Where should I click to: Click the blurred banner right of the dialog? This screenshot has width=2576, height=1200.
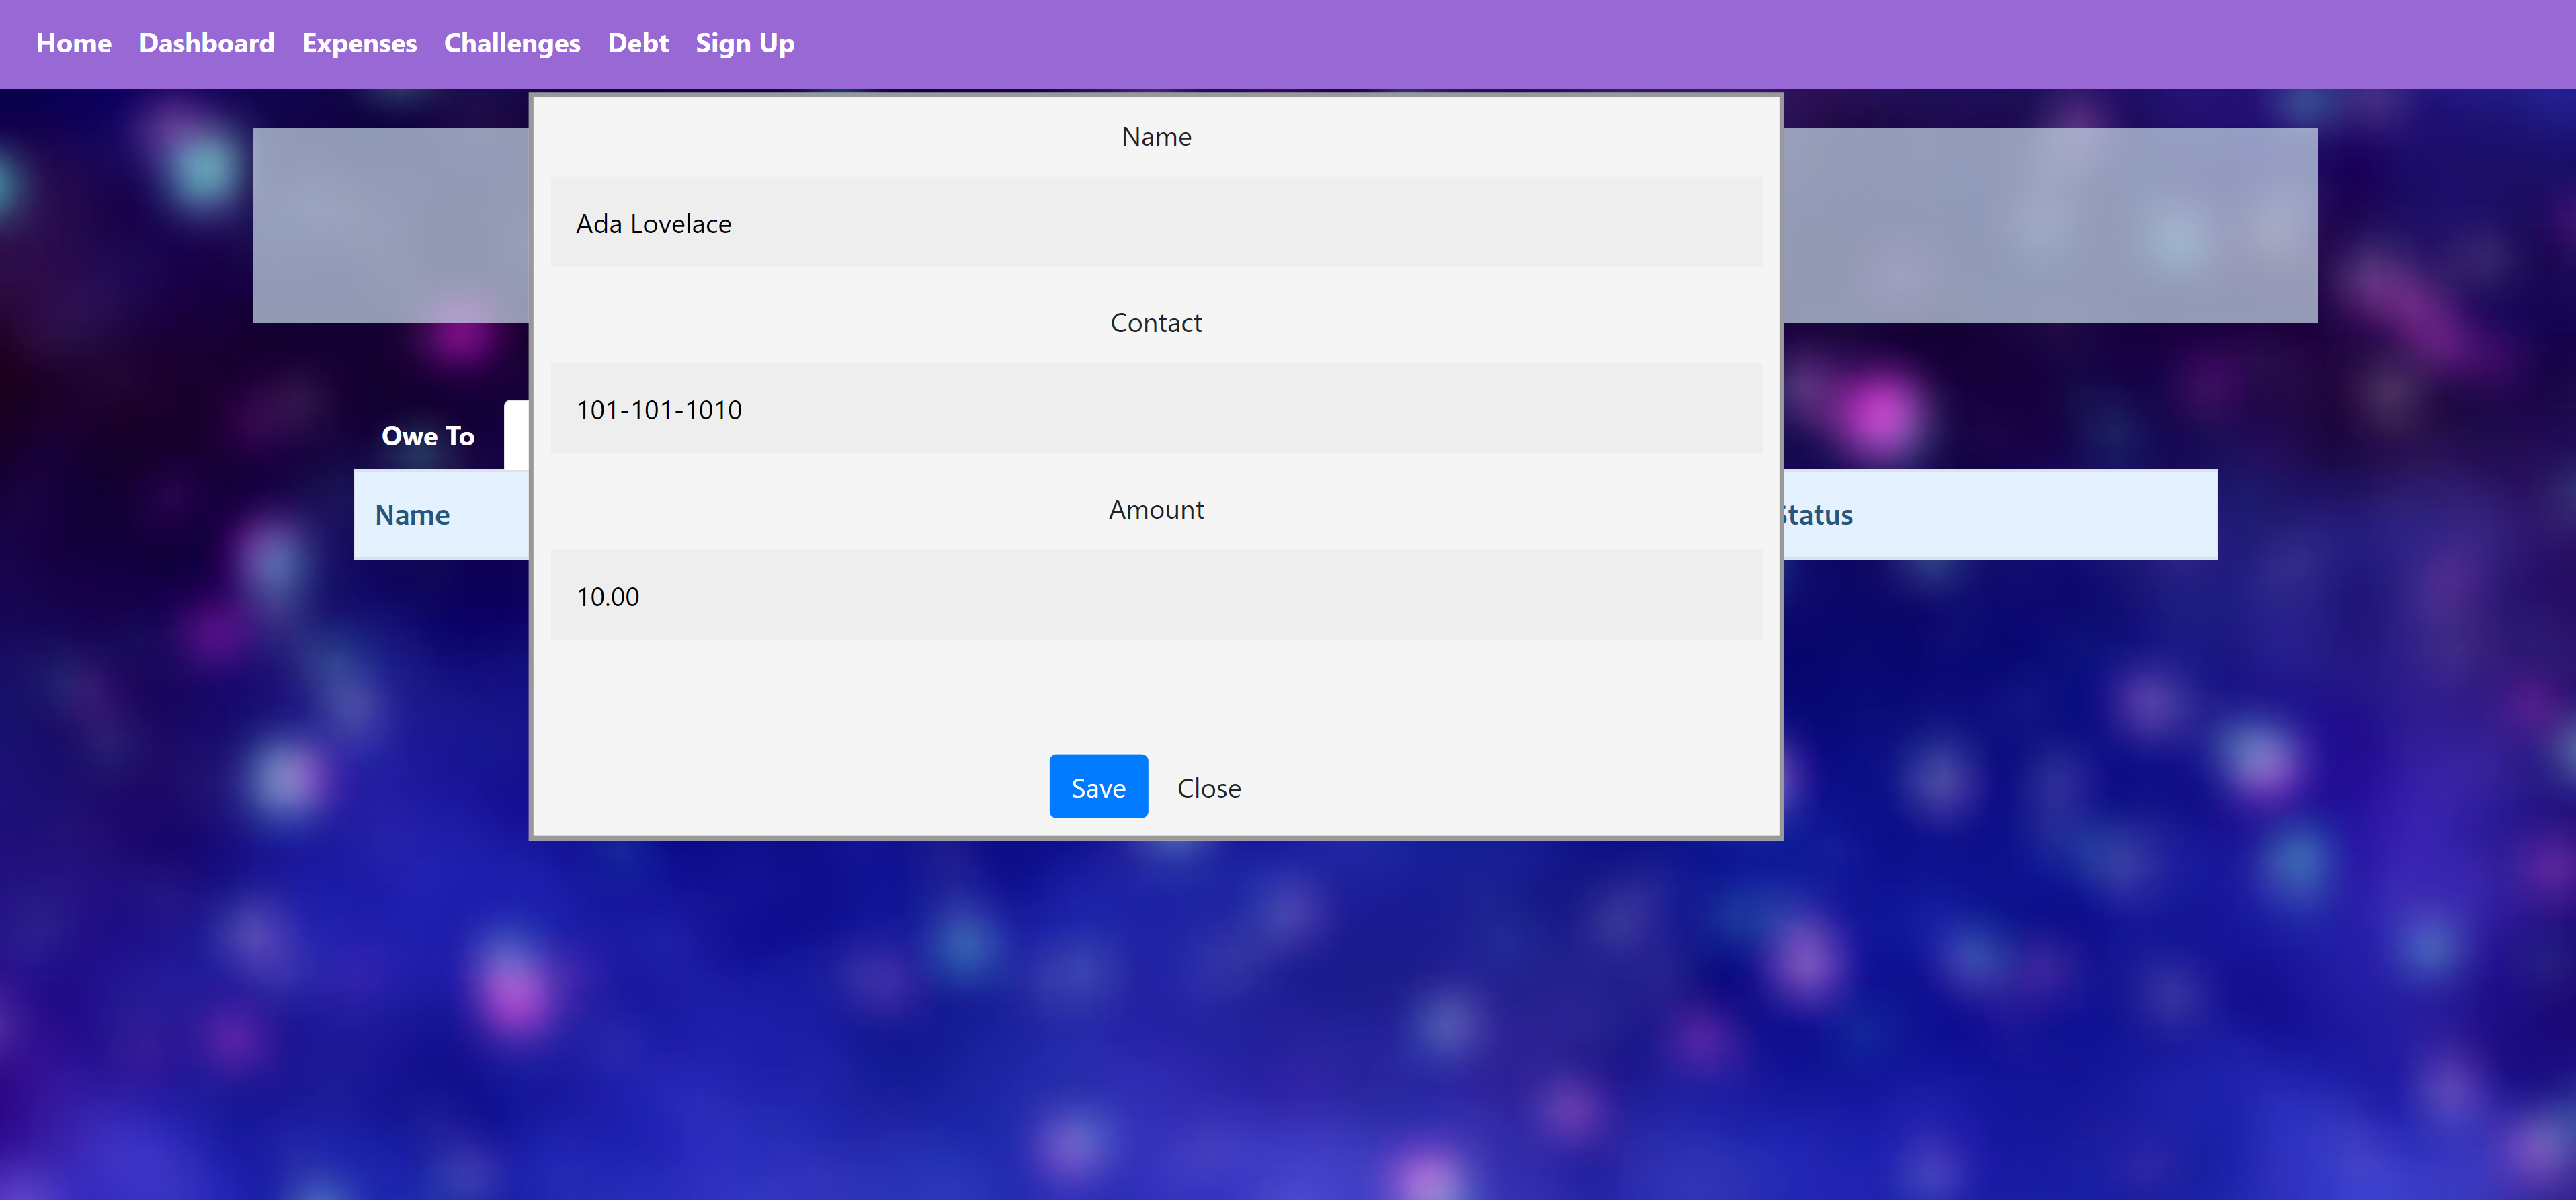[x=2050, y=224]
